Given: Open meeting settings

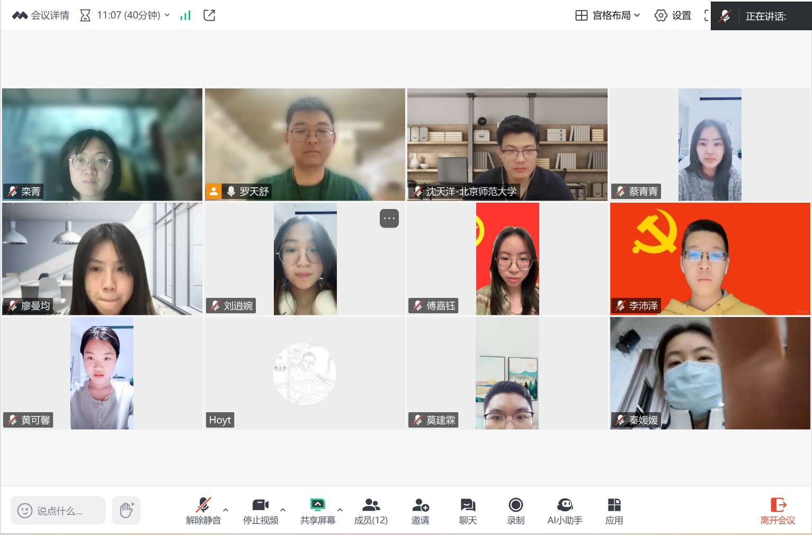Looking at the screenshot, I should [673, 15].
